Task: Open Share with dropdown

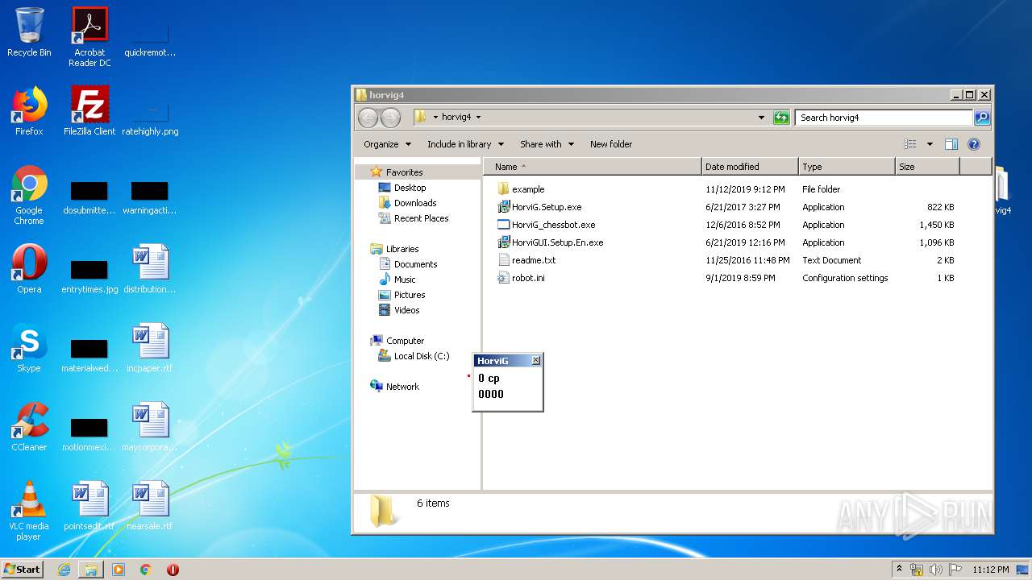Action: pyautogui.click(x=547, y=144)
